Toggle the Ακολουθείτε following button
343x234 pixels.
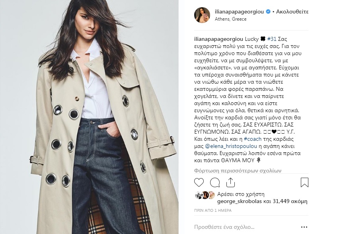point(292,12)
